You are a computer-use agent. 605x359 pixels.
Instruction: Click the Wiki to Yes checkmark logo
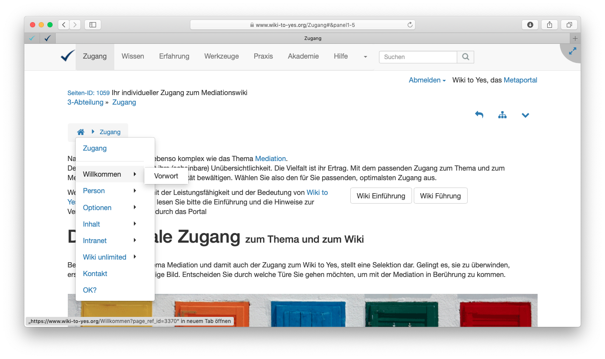point(67,56)
